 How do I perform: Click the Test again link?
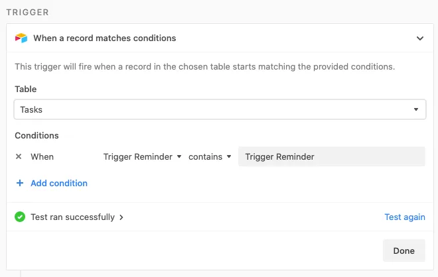405,217
